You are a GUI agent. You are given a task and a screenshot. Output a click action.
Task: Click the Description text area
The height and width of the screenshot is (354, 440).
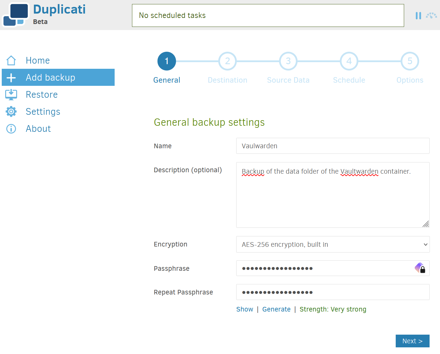[333, 195]
